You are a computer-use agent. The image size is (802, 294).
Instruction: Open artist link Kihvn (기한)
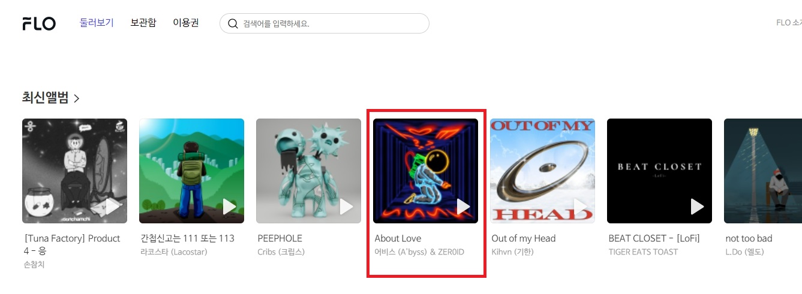pyautogui.click(x=512, y=252)
